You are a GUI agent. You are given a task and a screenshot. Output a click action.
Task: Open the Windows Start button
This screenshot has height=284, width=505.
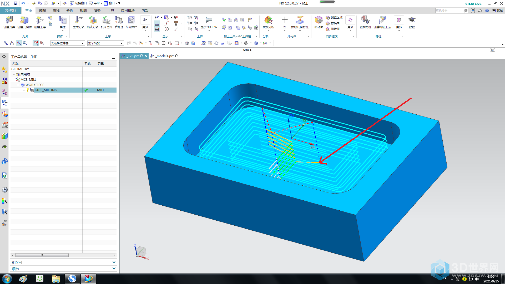pyautogui.click(x=7, y=279)
